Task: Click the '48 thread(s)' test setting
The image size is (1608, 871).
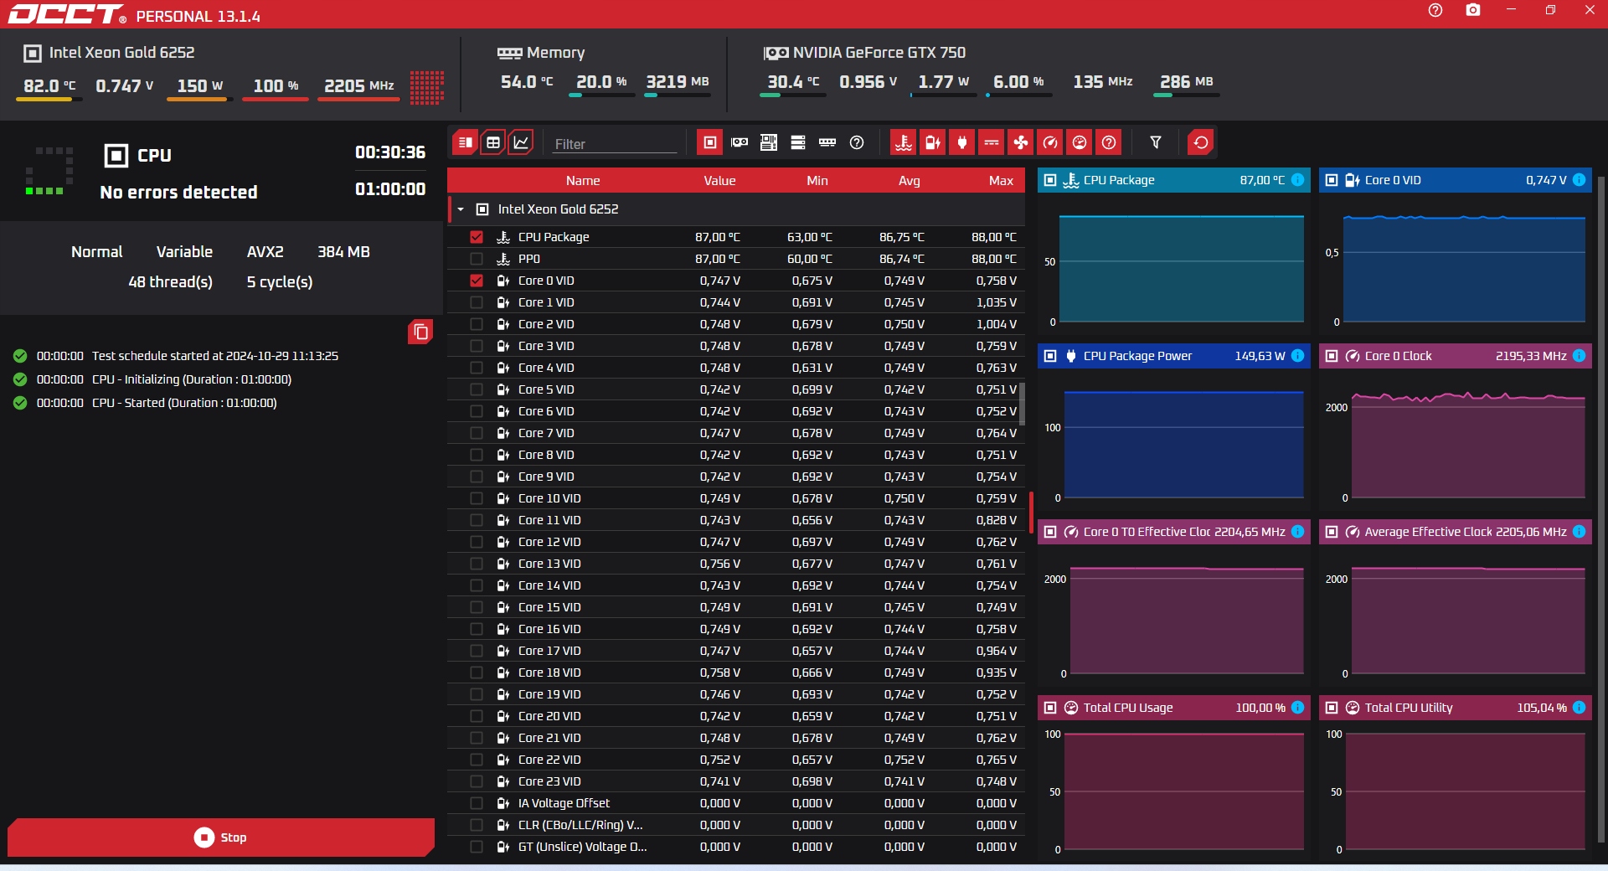Action: pos(170,282)
